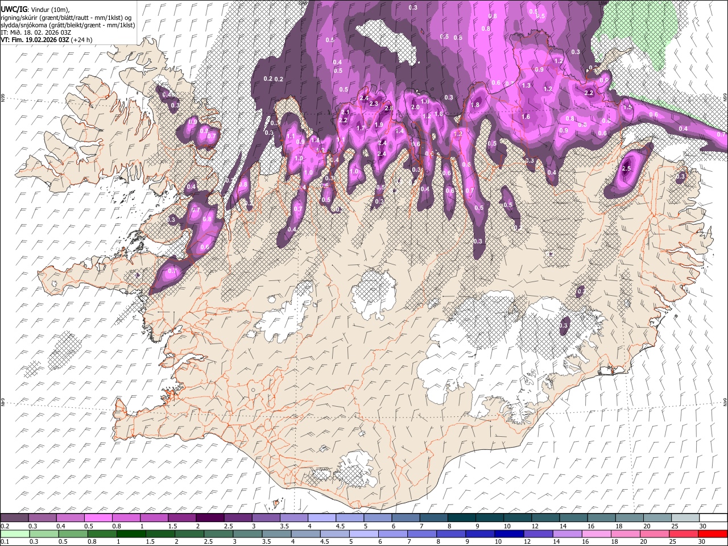This screenshot has width=728, height=546.
Task: Click the palest green rain swatch between 0.1 and 0.3
Action: [15, 533]
